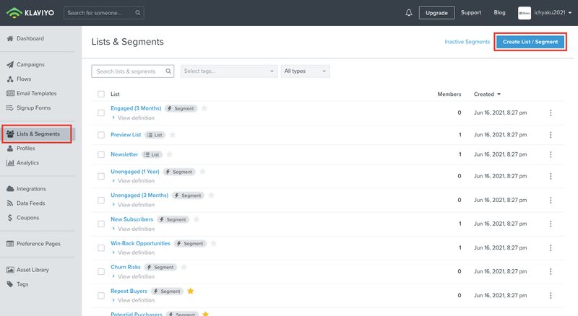This screenshot has width=578, height=316.
Task: Sort the table by the Created column
Action: [x=487, y=95]
